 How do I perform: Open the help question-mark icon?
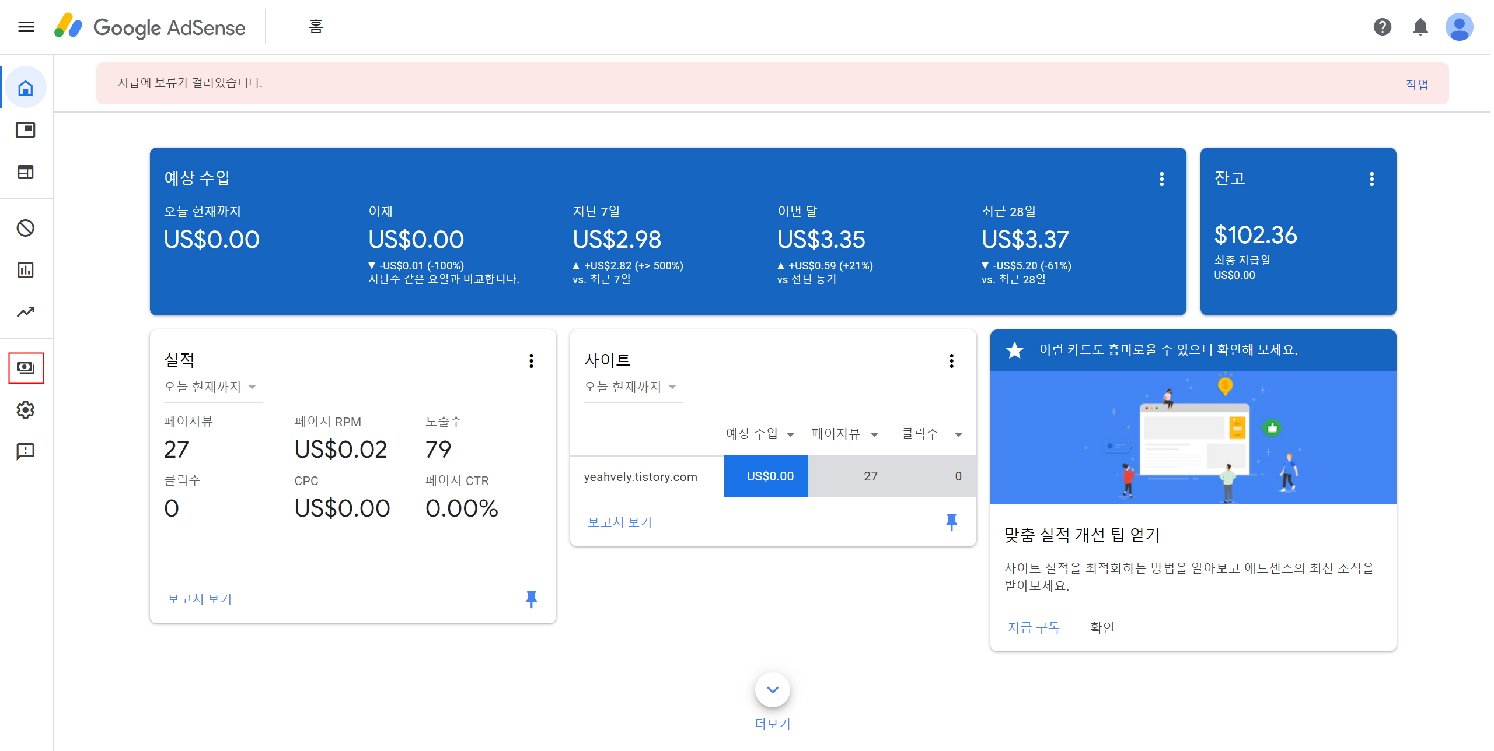tap(1382, 27)
